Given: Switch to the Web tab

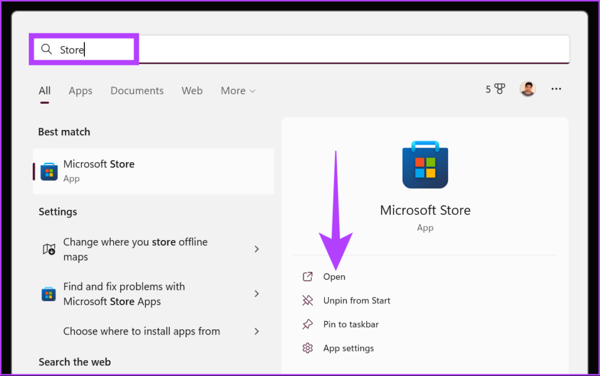Looking at the screenshot, I should coord(192,91).
